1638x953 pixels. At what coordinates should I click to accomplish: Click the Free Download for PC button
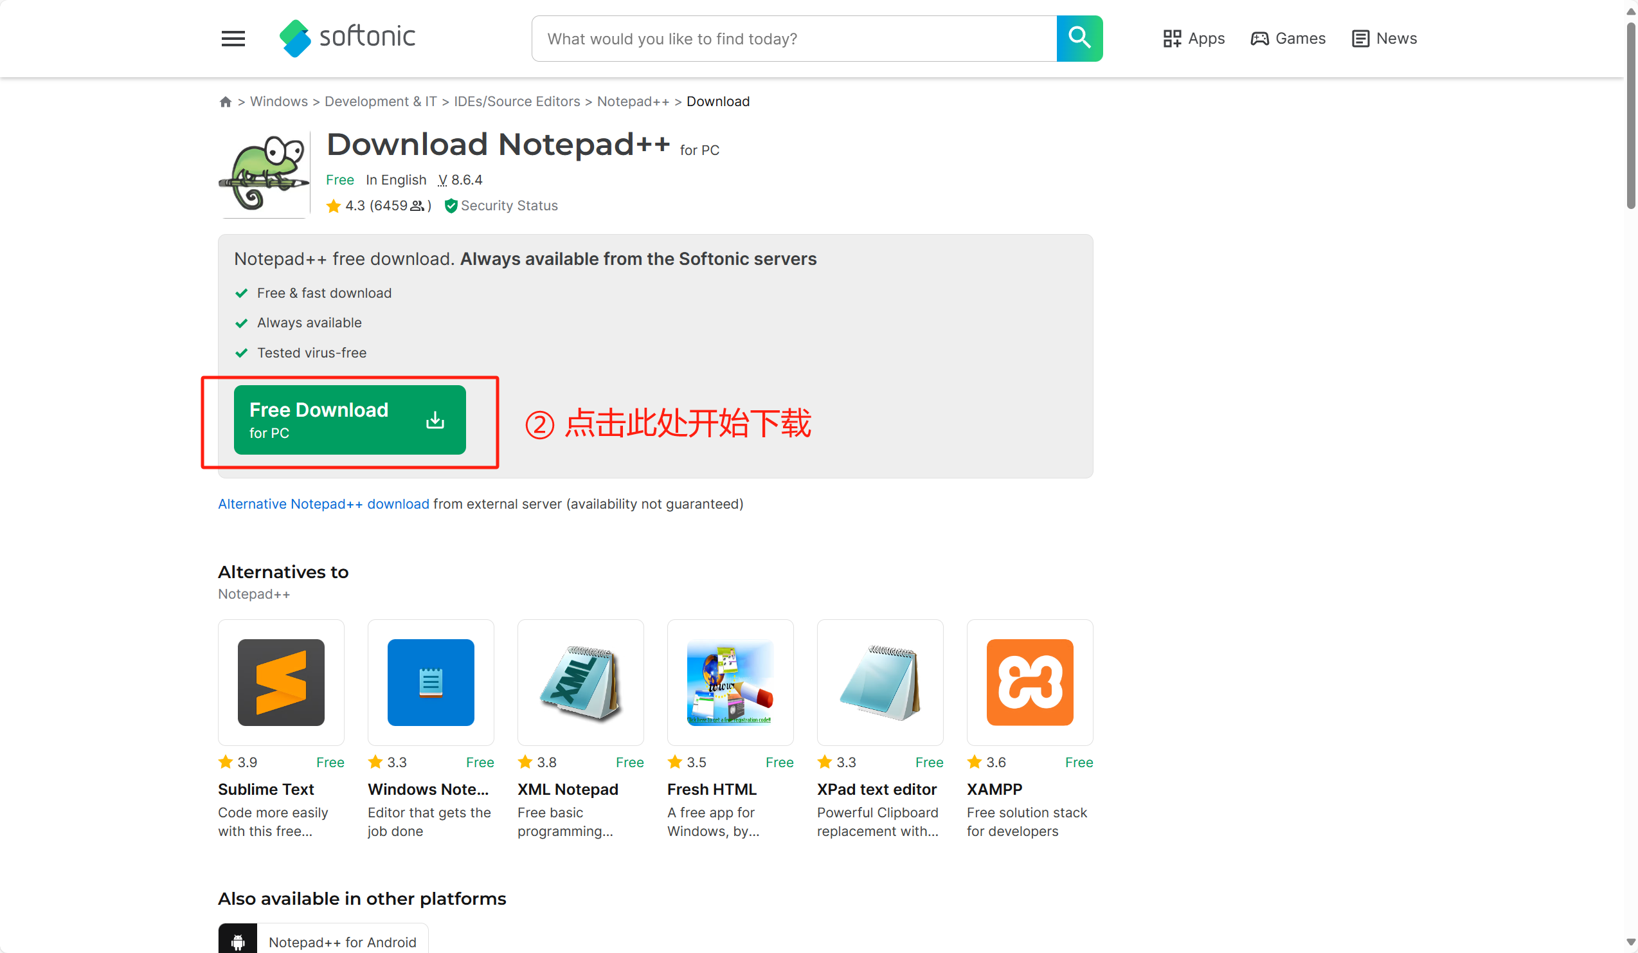tap(350, 419)
